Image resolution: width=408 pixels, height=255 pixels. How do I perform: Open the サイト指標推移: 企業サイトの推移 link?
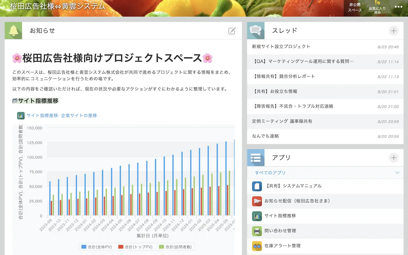click(62, 116)
